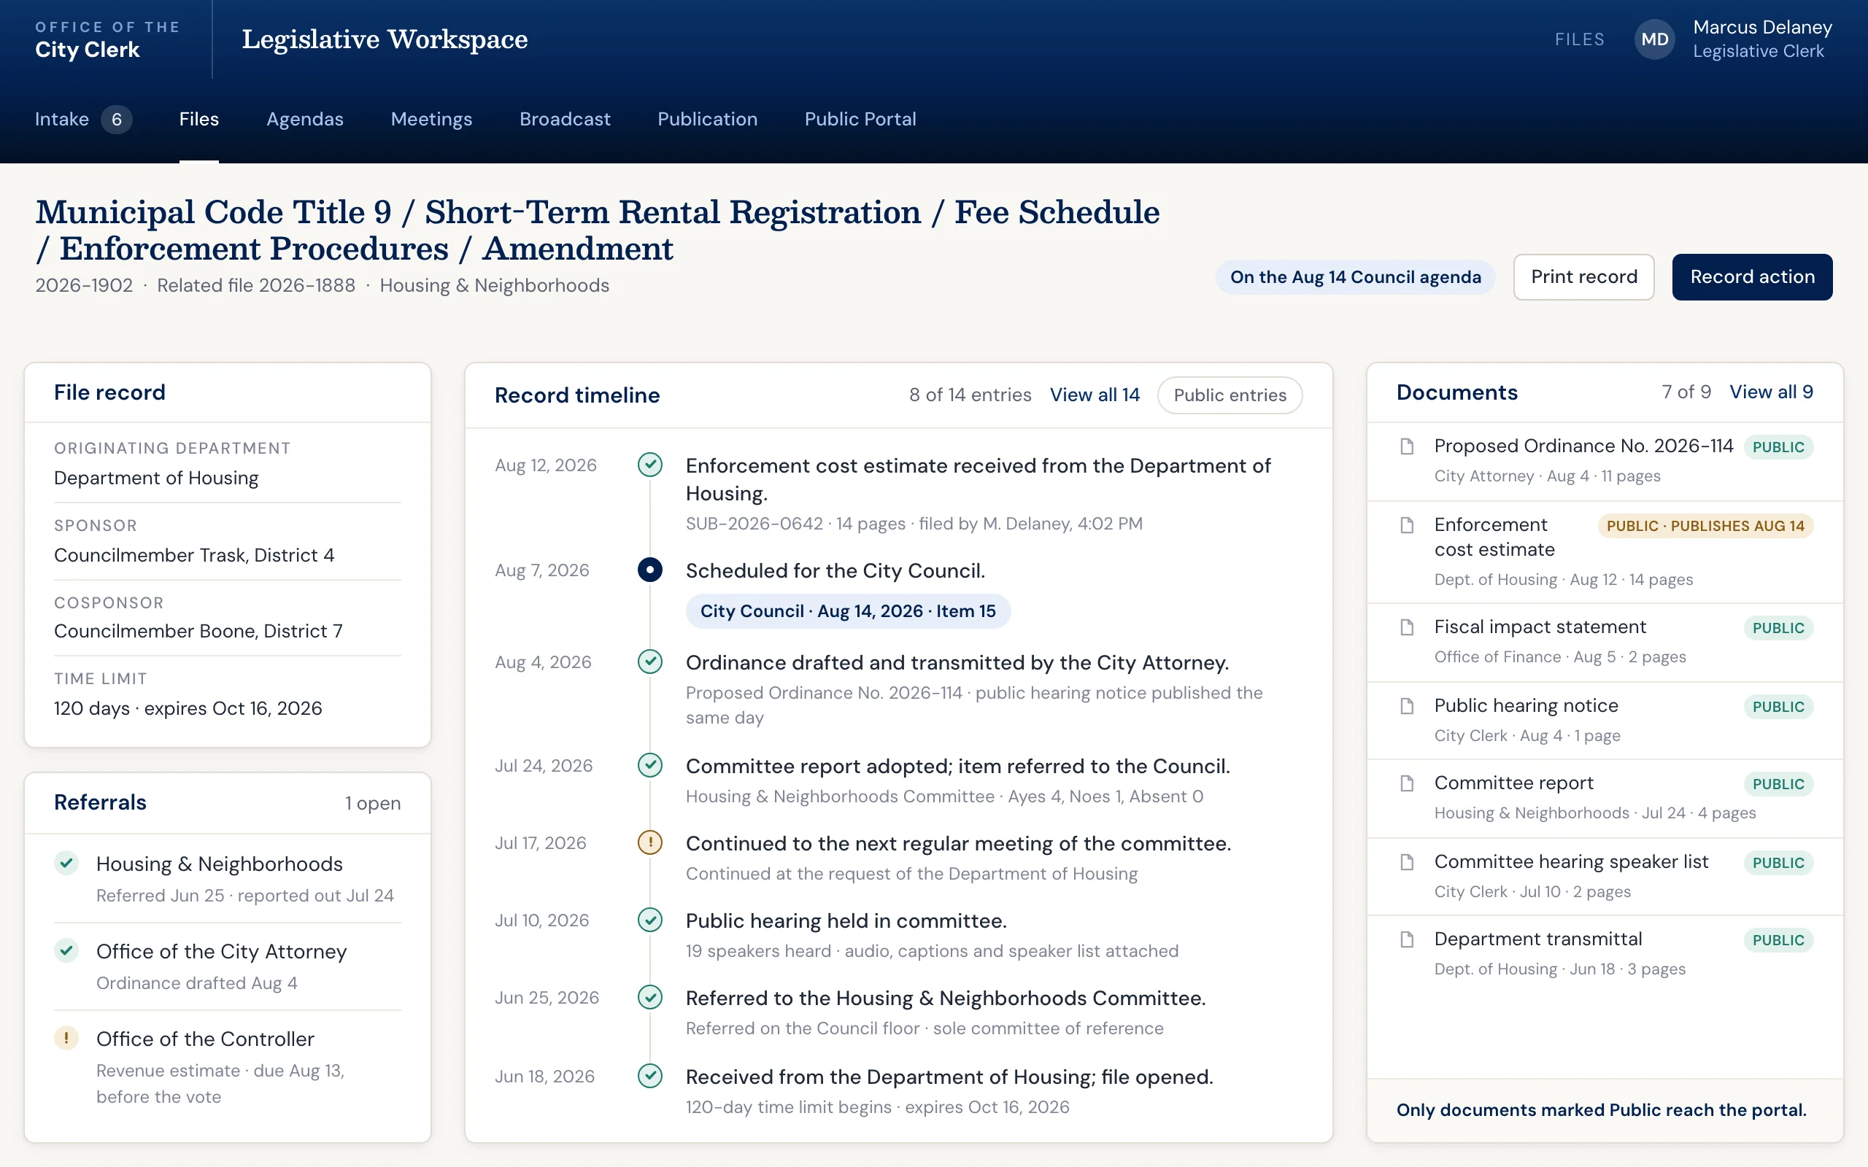The width and height of the screenshot is (1868, 1167).
Task: Click "120 days · expires Oct 16, 2026"
Action: click(x=188, y=707)
